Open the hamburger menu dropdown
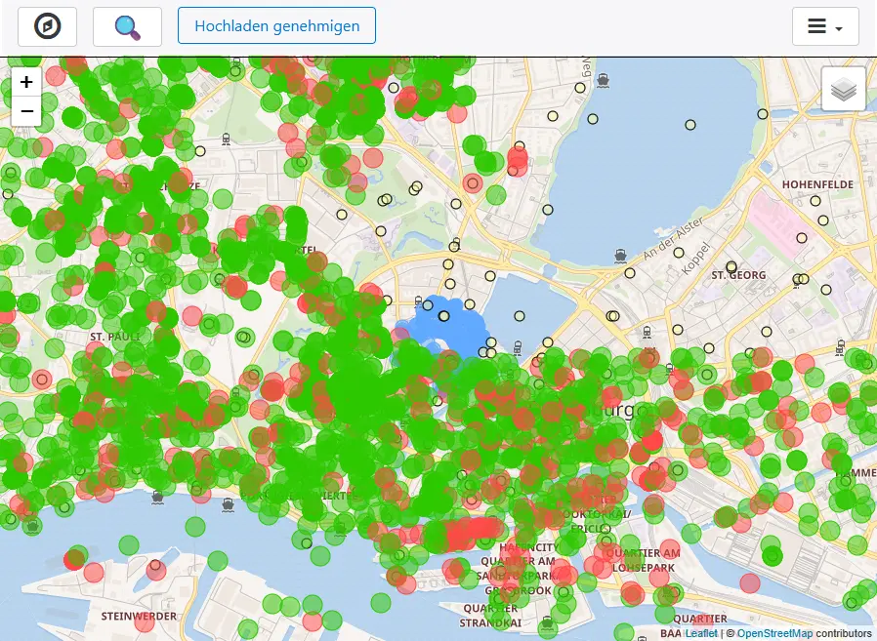This screenshot has height=641, width=877. pyautogui.click(x=825, y=26)
